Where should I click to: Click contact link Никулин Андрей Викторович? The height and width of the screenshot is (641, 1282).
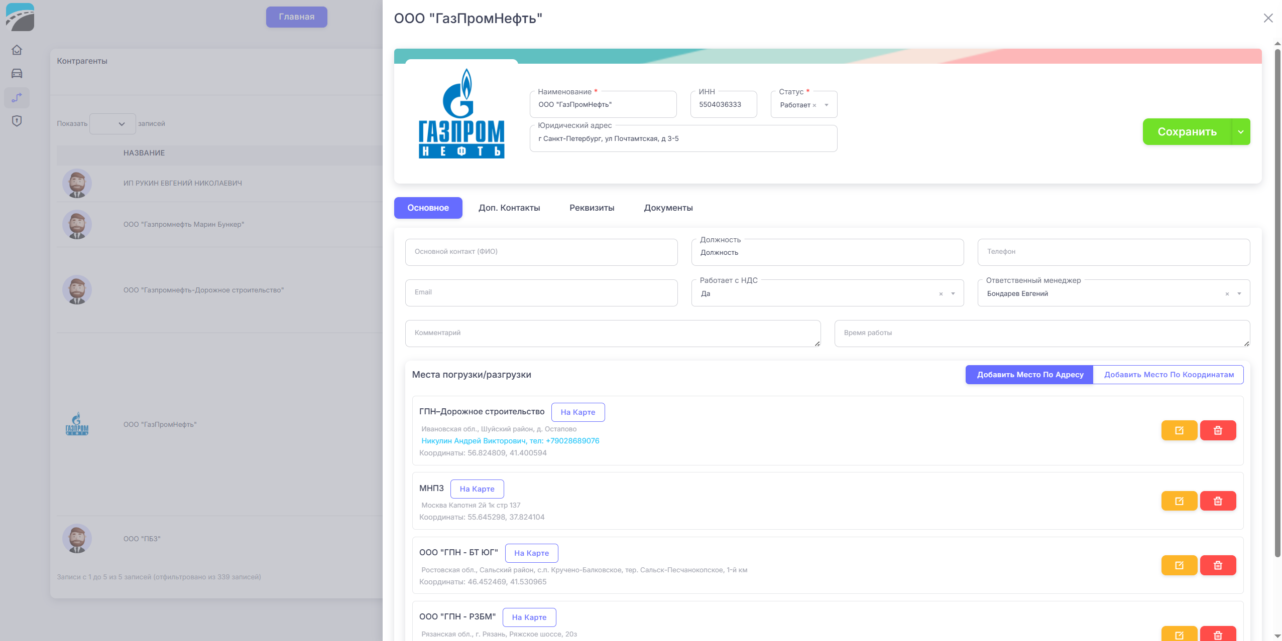510,441
